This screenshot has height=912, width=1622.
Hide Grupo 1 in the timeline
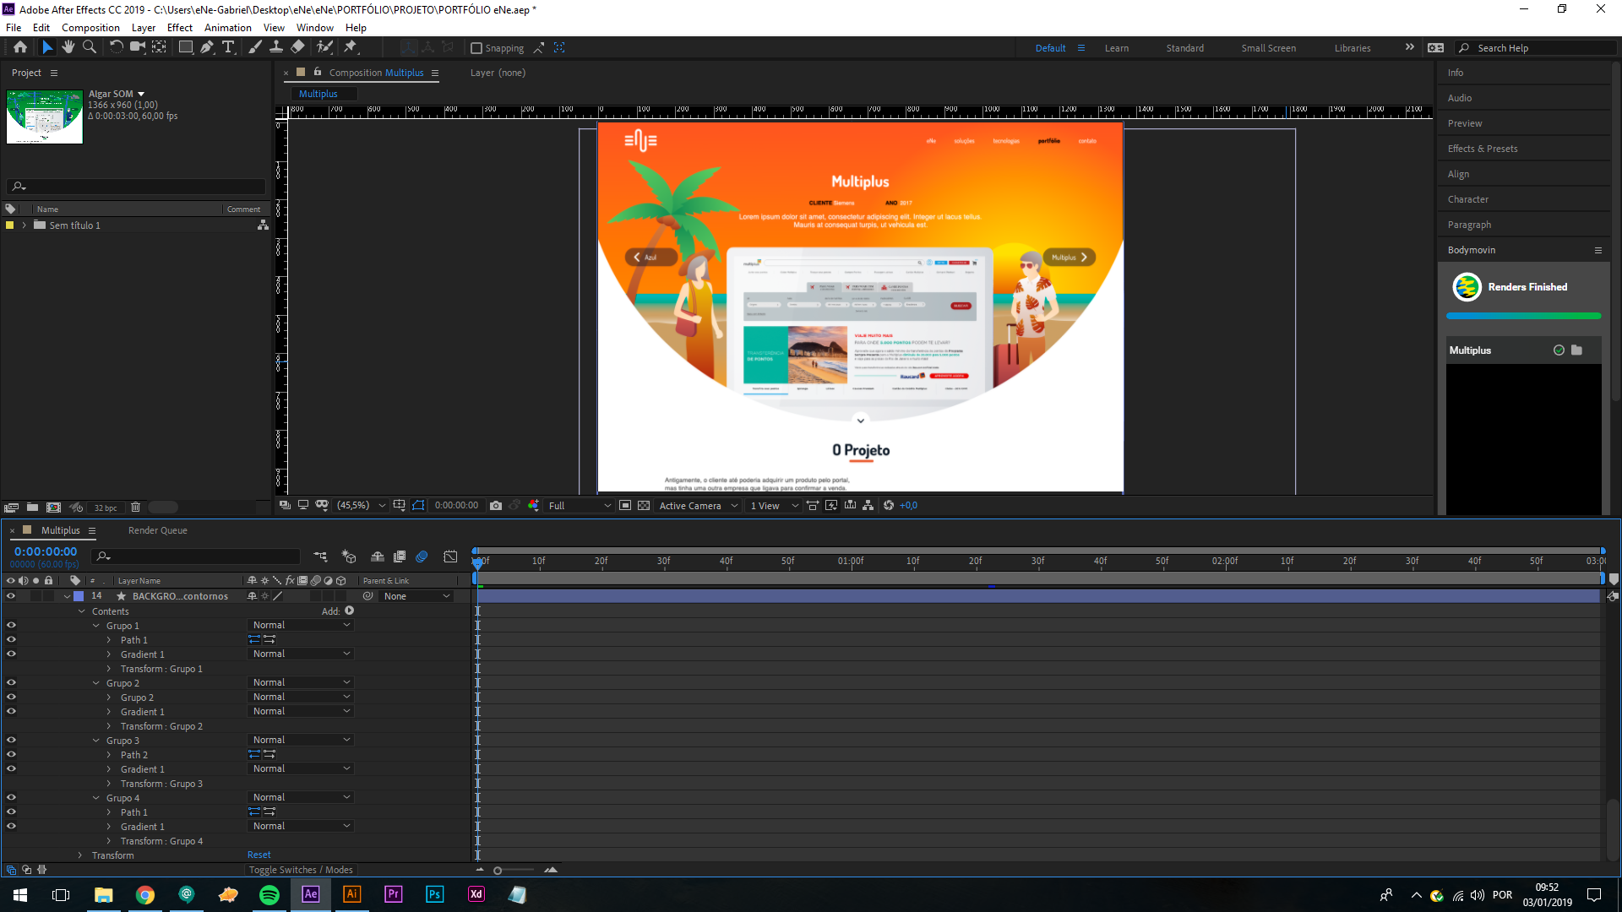pyautogui.click(x=11, y=626)
